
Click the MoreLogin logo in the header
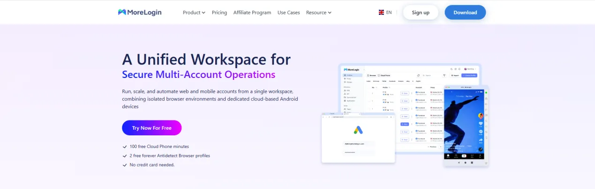tap(140, 13)
